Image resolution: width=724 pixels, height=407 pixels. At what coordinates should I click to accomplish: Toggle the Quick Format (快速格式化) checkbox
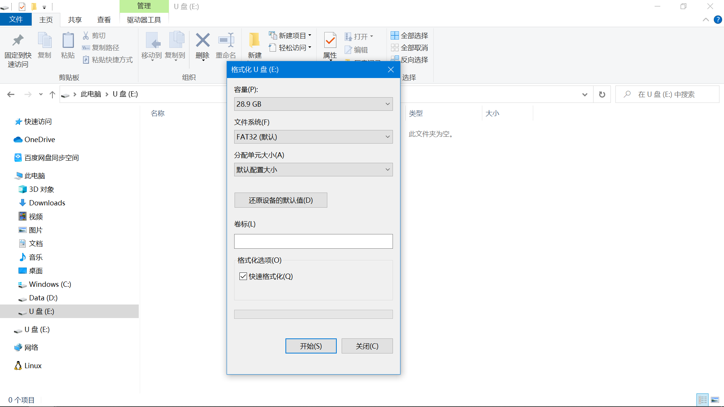click(243, 276)
